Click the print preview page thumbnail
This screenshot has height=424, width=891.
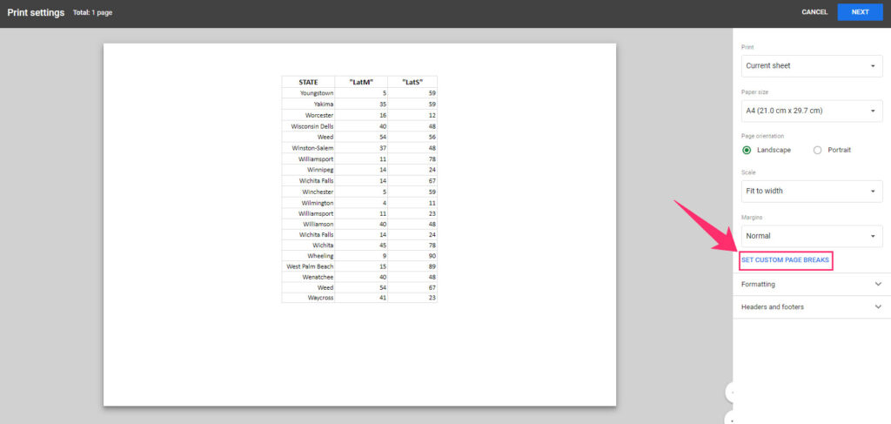(x=359, y=225)
